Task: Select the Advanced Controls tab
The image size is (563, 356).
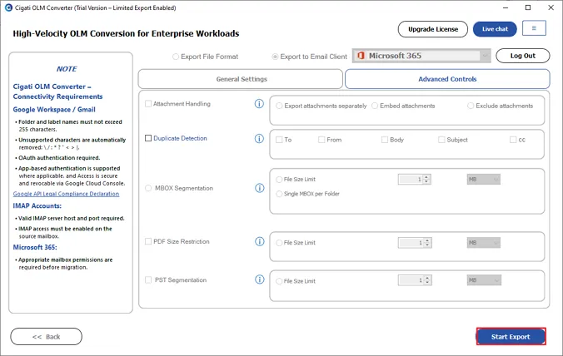Action: pos(447,79)
